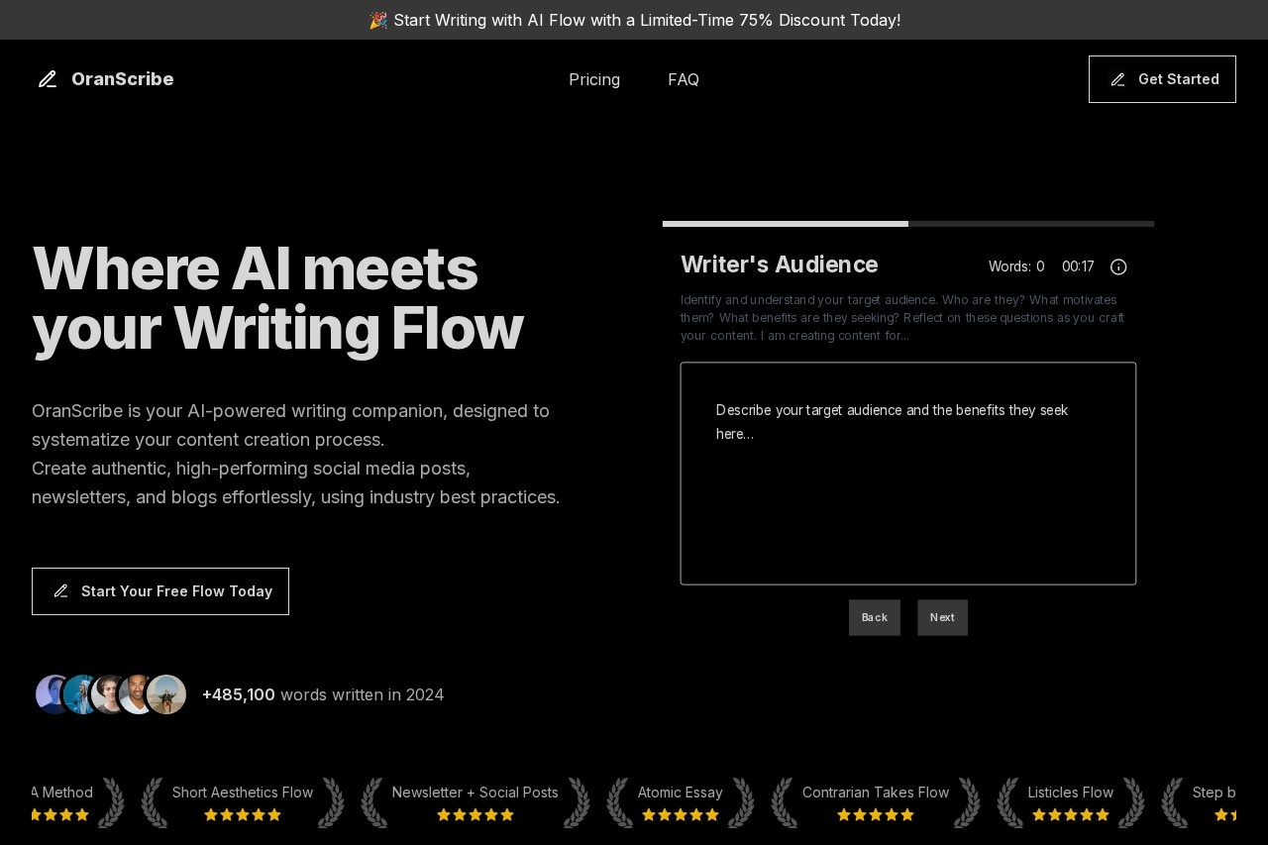The height and width of the screenshot is (845, 1268).
Task: Click the Get Started button
Action: pyautogui.click(x=1162, y=79)
